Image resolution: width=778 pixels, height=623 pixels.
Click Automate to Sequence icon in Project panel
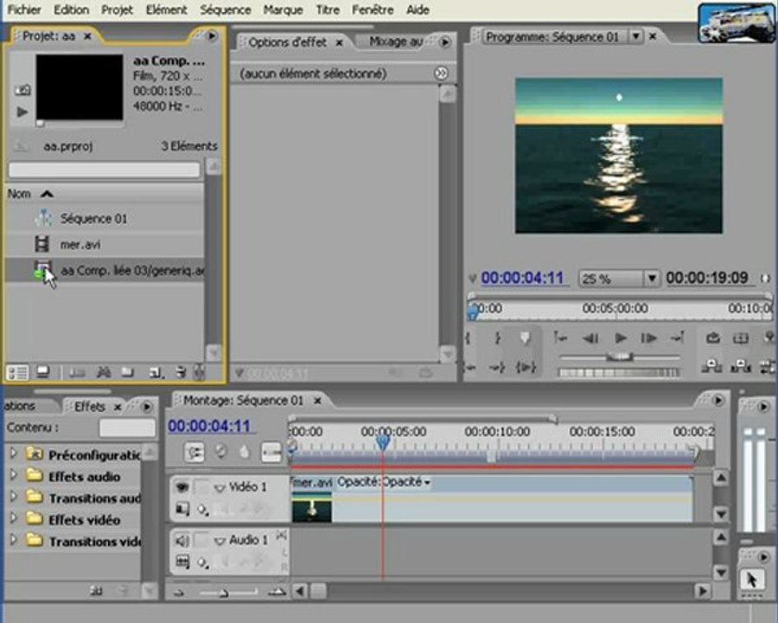(x=77, y=372)
